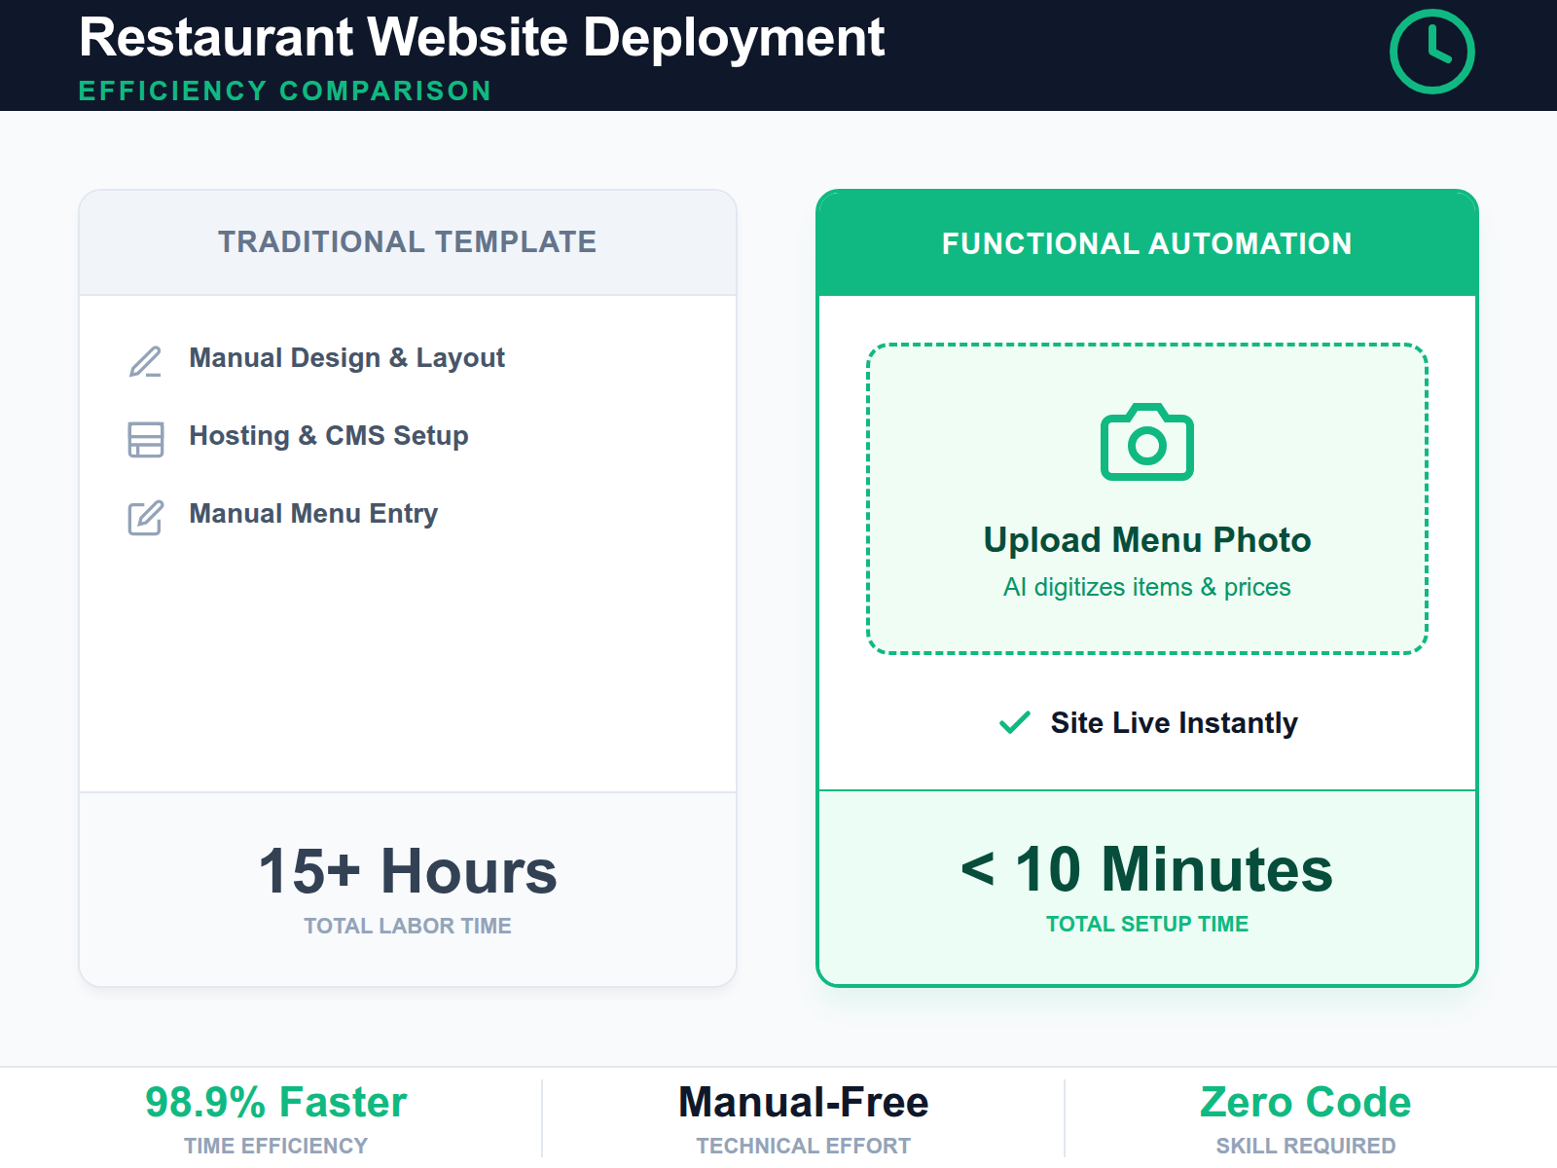Image resolution: width=1557 pixels, height=1168 pixels.
Task: Click the Manual-Free technical effort label
Action: pos(804,1102)
